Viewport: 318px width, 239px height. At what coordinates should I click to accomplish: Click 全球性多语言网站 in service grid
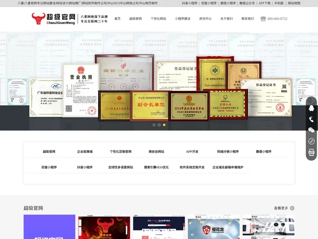[x=121, y=167]
